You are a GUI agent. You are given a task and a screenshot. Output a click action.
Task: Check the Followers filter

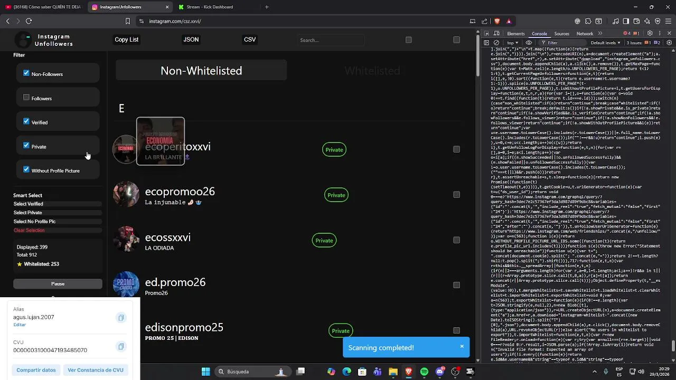[x=26, y=97]
